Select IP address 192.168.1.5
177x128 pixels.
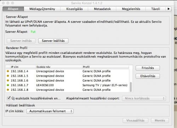tap(19, 76)
